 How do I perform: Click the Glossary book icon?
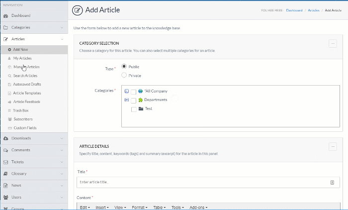coord(6,174)
